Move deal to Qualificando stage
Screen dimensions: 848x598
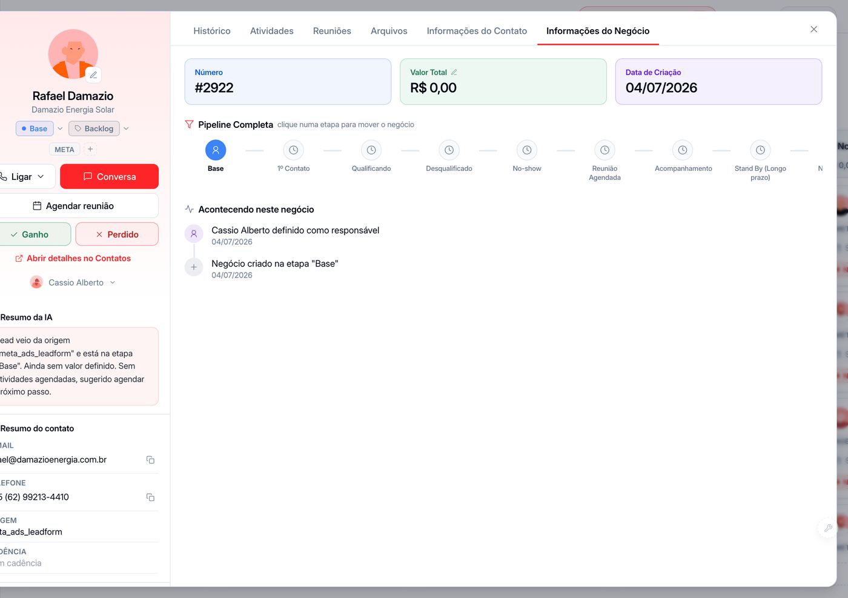point(371,150)
